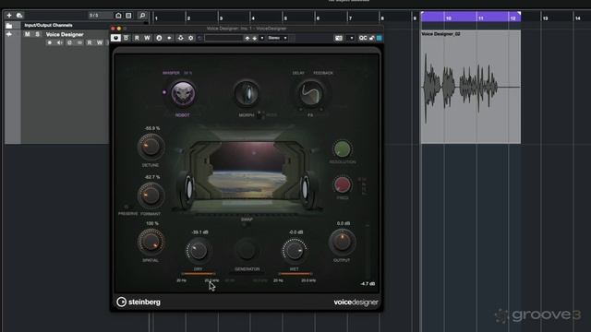Open the plugin header gear icon

191,38
